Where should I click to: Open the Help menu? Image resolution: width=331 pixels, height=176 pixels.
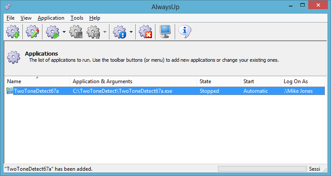[x=95, y=18]
